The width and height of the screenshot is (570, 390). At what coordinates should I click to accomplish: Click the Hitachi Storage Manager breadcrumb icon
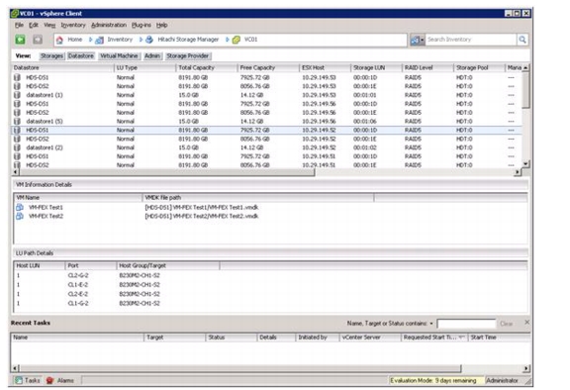pos(149,40)
